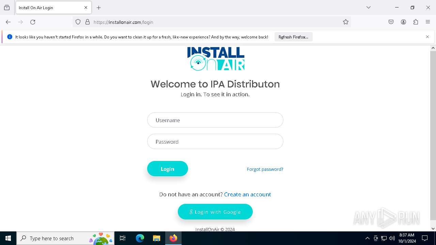This screenshot has width=436, height=245.
Task: Open Firefox recent browsing view icon
Action: (7, 7)
